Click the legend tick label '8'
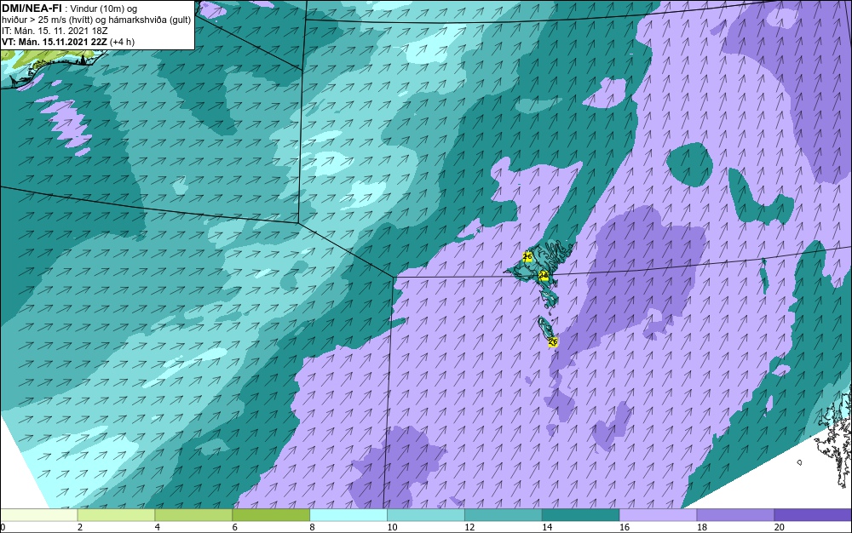 coord(313,527)
